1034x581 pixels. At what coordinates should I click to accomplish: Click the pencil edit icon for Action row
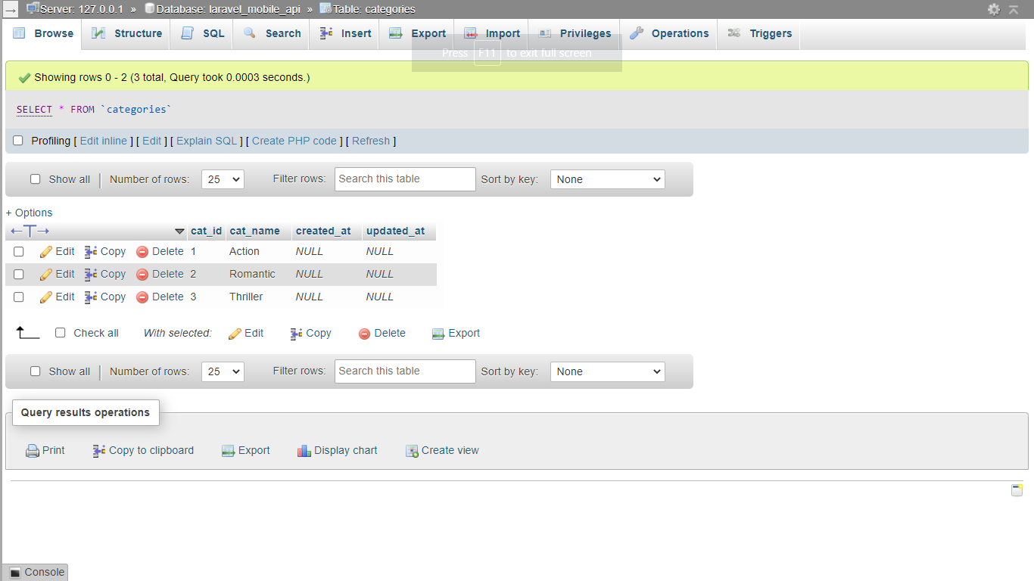click(x=46, y=252)
